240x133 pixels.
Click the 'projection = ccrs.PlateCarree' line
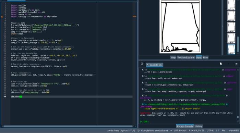(x=41, y=49)
